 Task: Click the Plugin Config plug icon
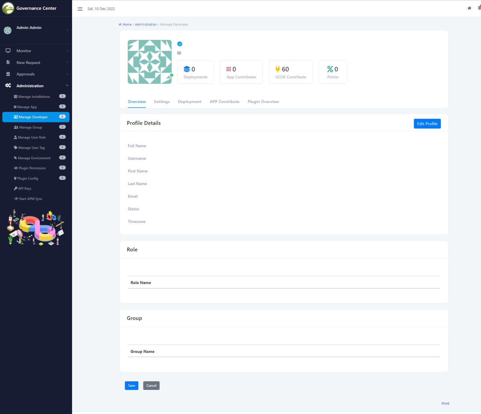click(x=15, y=178)
